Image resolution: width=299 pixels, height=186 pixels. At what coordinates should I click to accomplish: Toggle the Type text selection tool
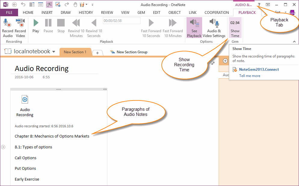click(49, 5)
